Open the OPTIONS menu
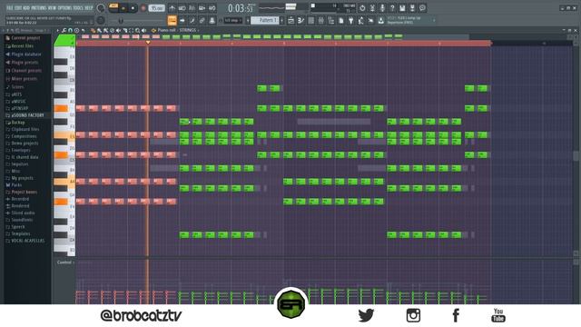Image resolution: width=581 pixels, height=327 pixels. 64,7
